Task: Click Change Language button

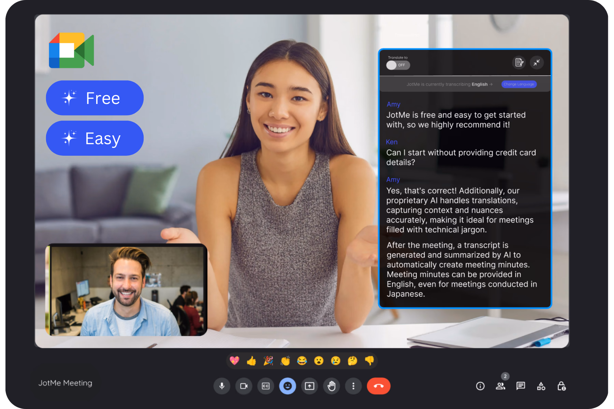Action: click(x=519, y=84)
